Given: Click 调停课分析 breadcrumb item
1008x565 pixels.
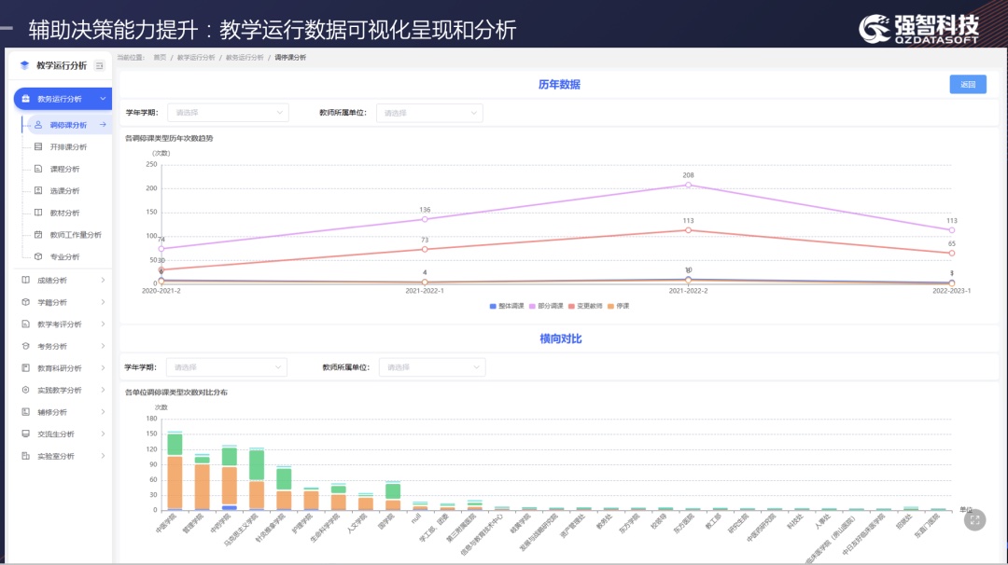Looking at the screenshot, I should [x=290, y=58].
